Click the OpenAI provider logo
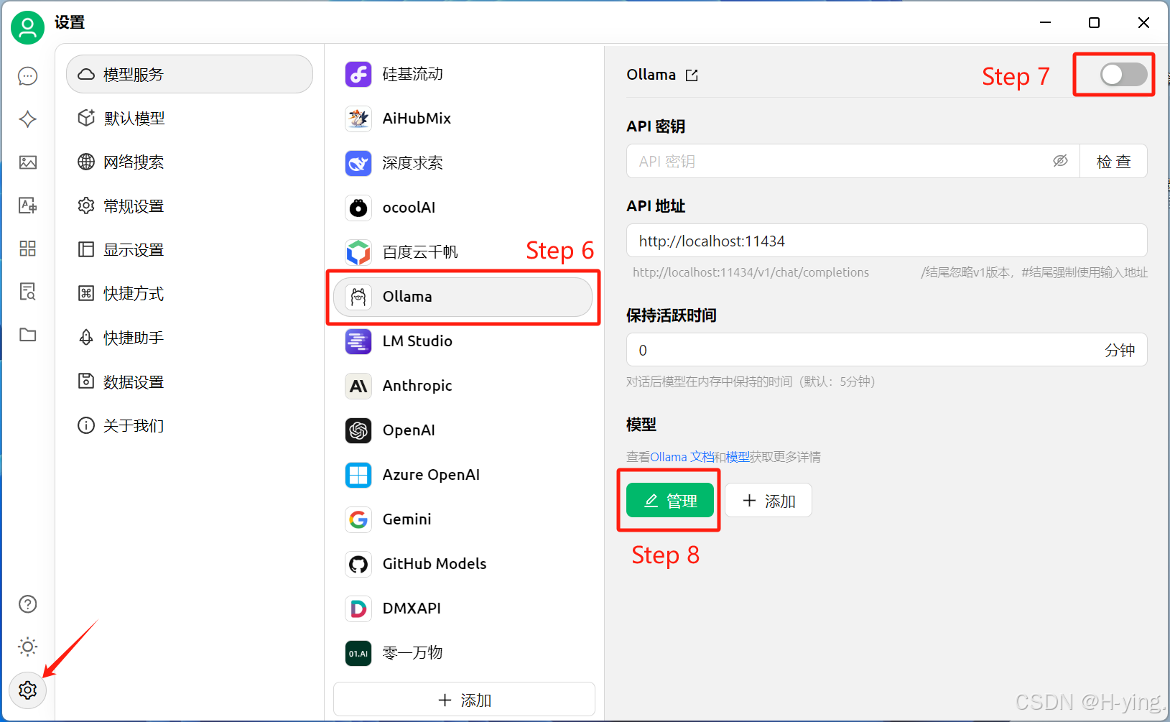The width and height of the screenshot is (1170, 722). [x=358, y=430]
